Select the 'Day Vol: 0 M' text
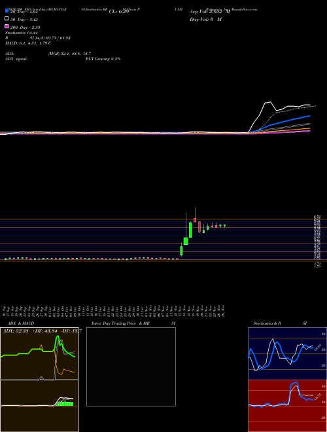327x432 pixels. 205,19
